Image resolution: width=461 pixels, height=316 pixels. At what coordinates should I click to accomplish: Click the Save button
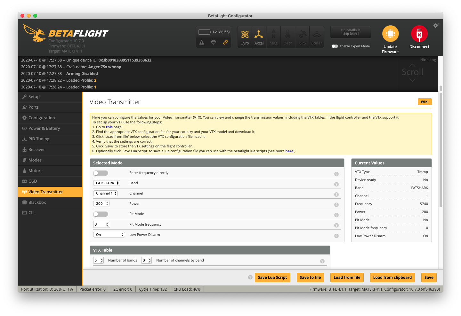[429, 278]
